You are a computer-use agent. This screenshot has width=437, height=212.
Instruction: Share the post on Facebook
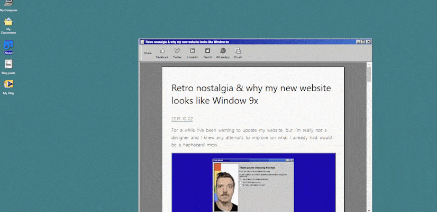pos(162,53)
